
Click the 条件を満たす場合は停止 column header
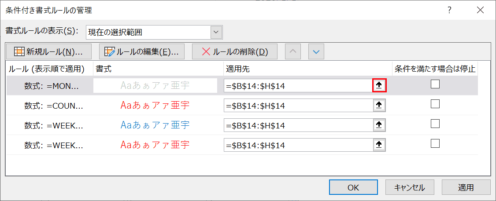click(435, 69)
